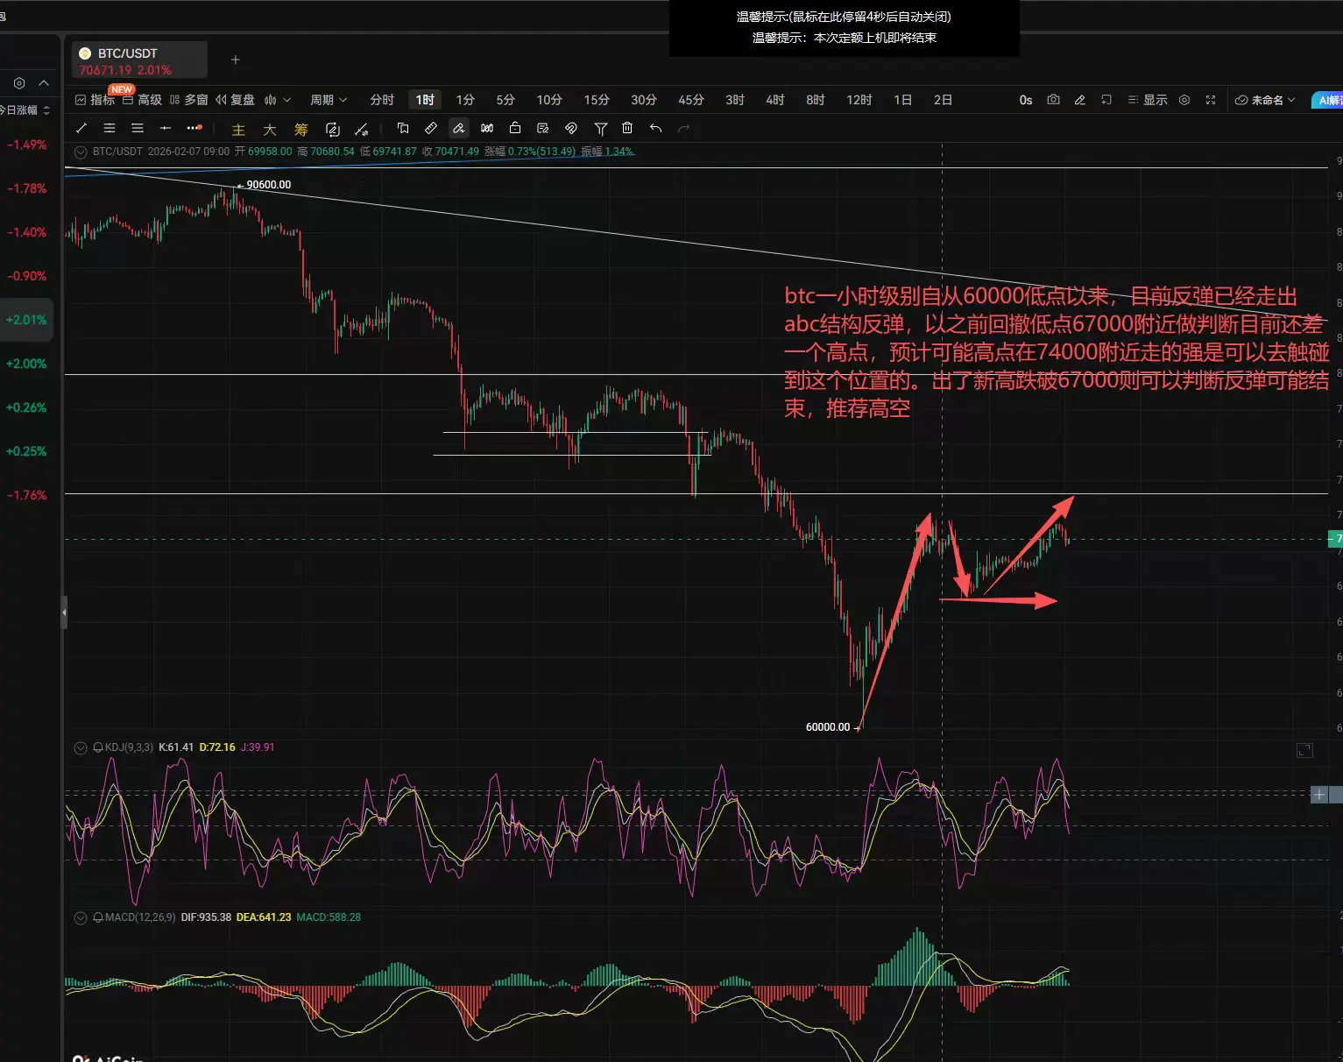This screenshot has width=1343, height=1062.
Task: Click the 筹 (chip distribution) indicator button
Action: point(301,129)
